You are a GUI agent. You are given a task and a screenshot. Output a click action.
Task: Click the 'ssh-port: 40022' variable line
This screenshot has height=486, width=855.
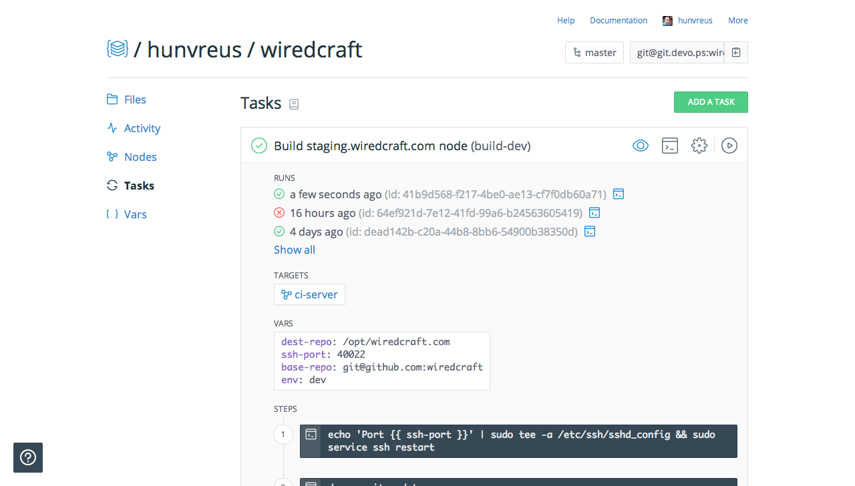[x=323, y=354]
